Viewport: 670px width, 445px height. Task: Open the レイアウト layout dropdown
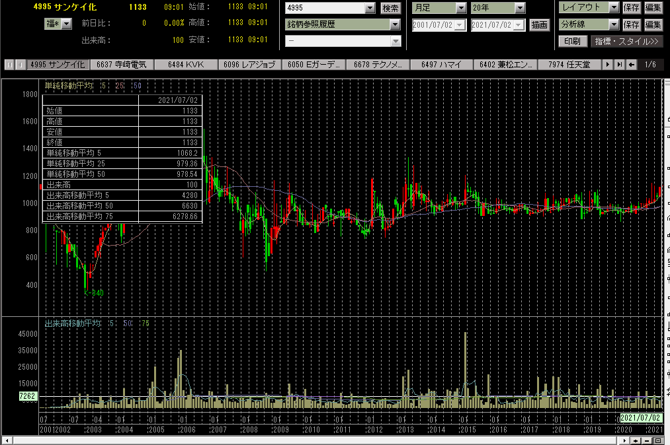click(x=614, y=8)
